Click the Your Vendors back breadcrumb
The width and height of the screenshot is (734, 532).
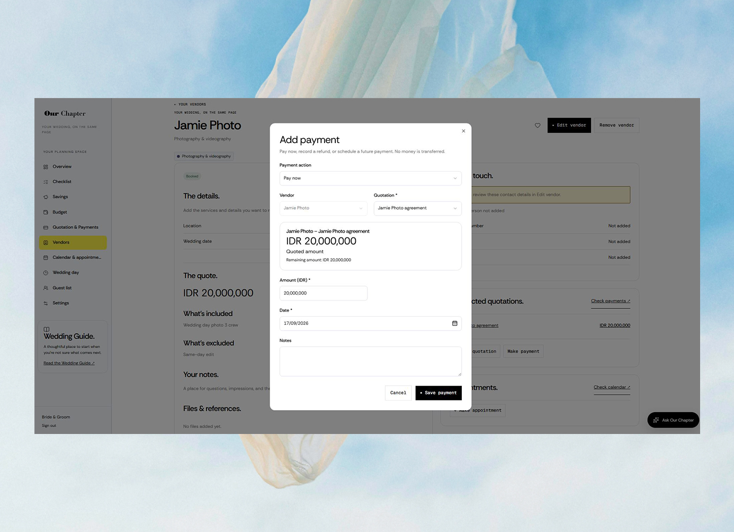(190, 104)
